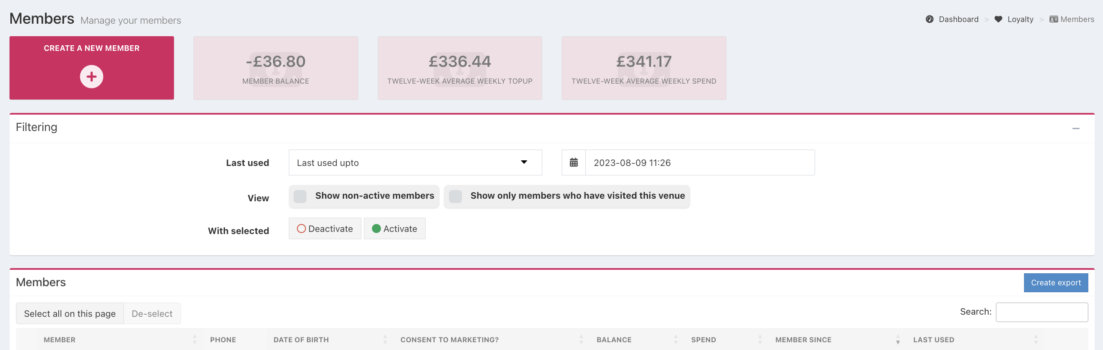1103x350 pixels.
Task: Sort by Member Since column dropdown arrow
Action: click(898, 340)
